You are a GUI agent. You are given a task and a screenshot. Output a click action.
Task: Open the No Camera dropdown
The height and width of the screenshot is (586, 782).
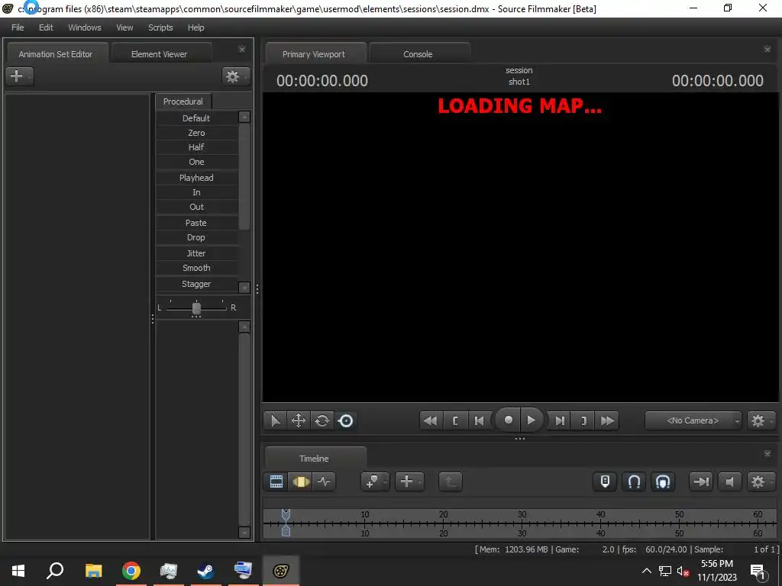pyautogui.click(x=693, y=420)
